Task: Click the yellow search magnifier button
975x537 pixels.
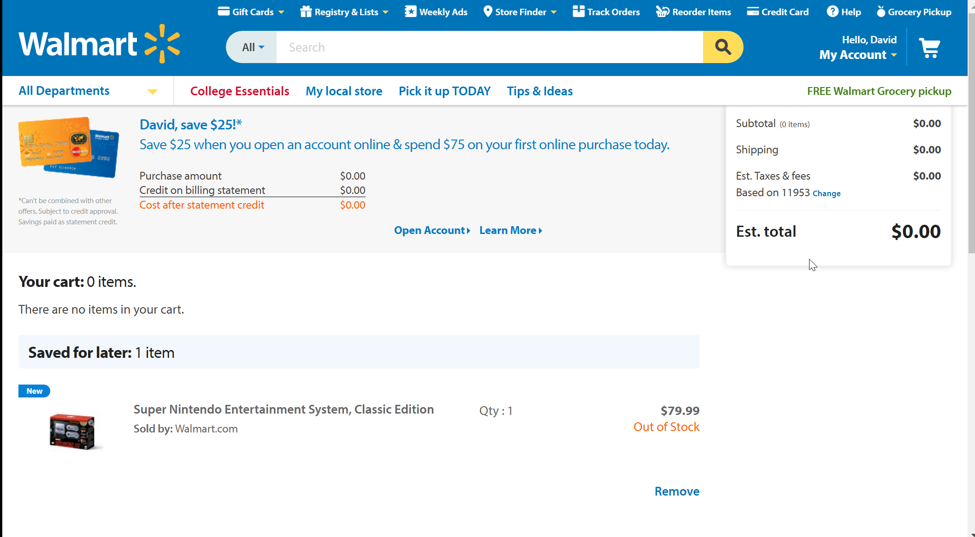Action: pyautogui.click(x=723, y=47)
